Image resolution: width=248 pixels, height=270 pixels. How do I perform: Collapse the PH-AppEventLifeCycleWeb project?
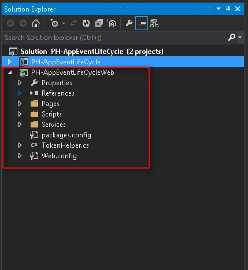point(10,72)
